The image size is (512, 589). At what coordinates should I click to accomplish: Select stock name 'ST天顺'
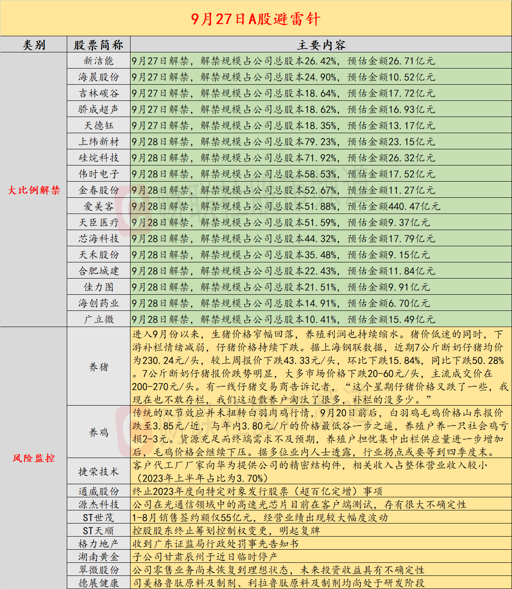tap(99, 531)
